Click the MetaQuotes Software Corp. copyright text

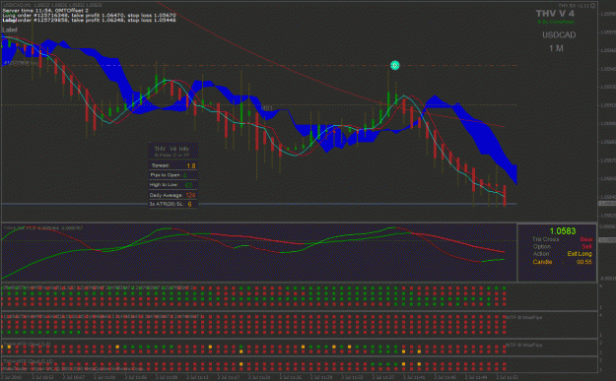click(73, 369)
